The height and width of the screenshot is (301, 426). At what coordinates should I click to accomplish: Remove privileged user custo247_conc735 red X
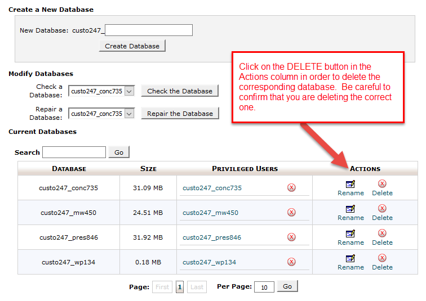coord(291,187)
